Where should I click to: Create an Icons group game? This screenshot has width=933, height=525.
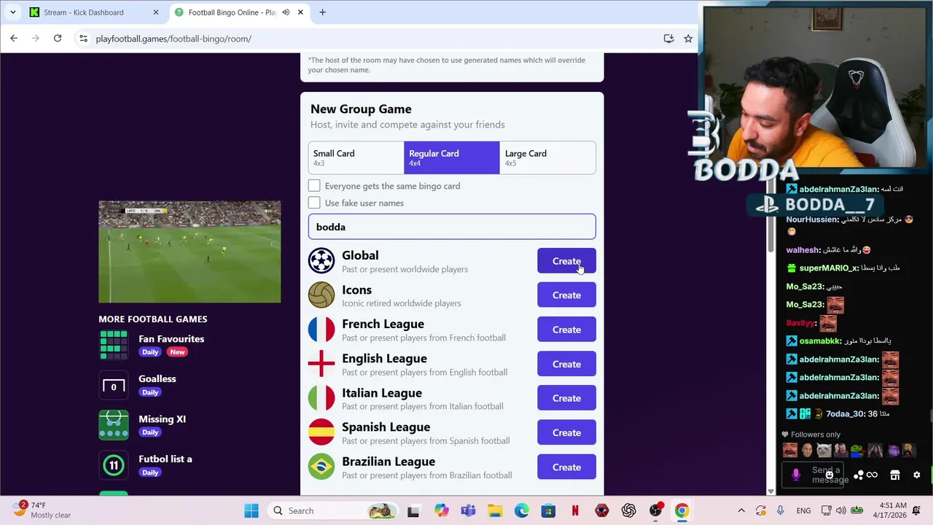(566, 295)
